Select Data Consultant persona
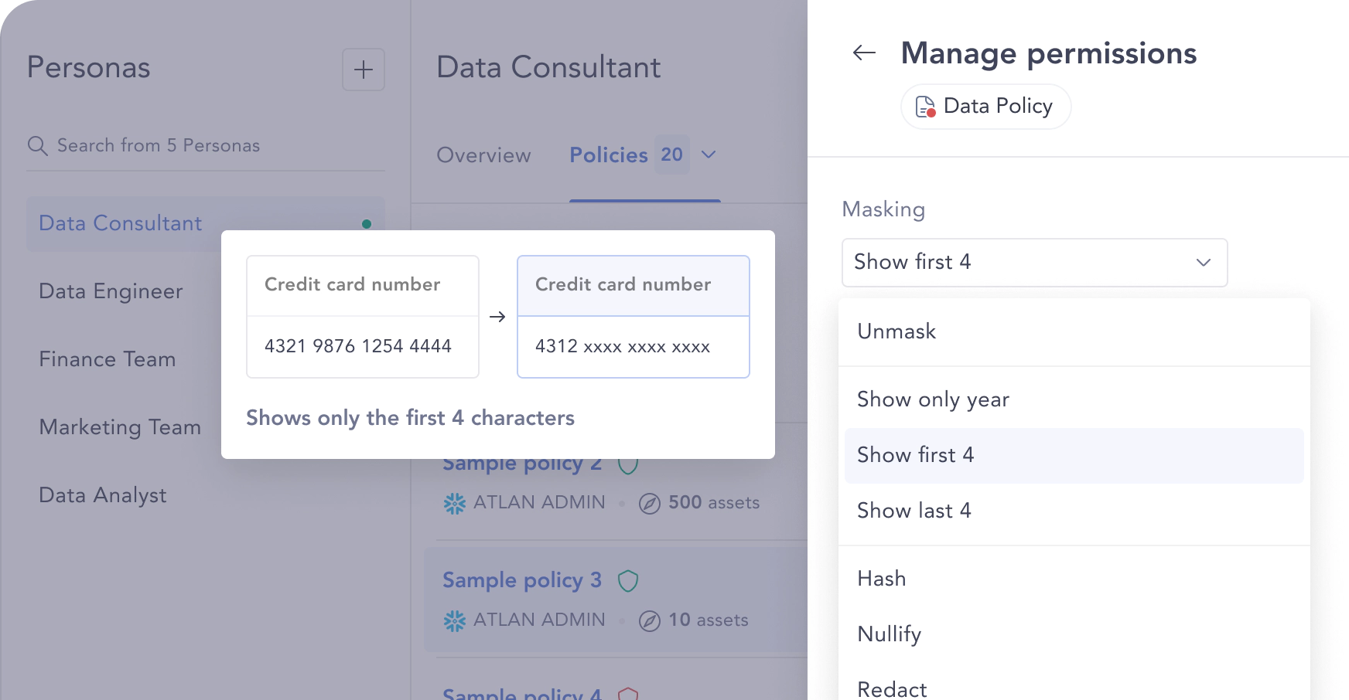The image size is (1349, 700). click(206, 224)
